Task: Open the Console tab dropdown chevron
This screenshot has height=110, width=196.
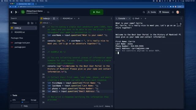Action: click(126, 18)
